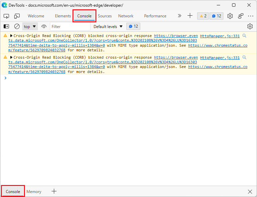Open the top JavaScript context dropdown
Viewport: 257px width, 197px height.
click(x=30, y=26)
